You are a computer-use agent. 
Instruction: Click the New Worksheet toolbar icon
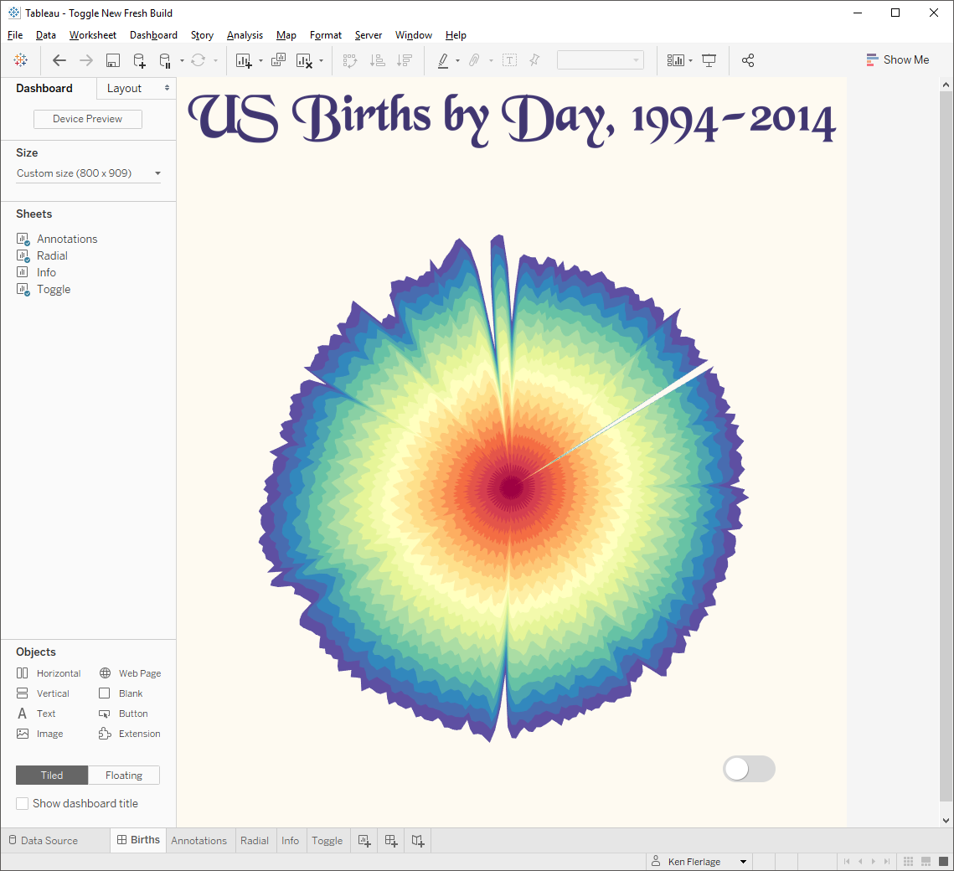pos(244,60)
